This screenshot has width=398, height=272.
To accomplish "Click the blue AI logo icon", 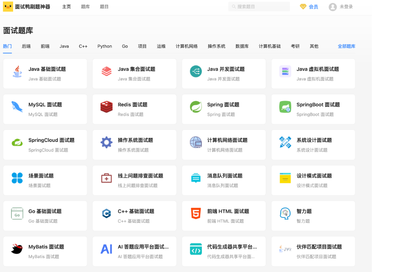I will 106,249.
